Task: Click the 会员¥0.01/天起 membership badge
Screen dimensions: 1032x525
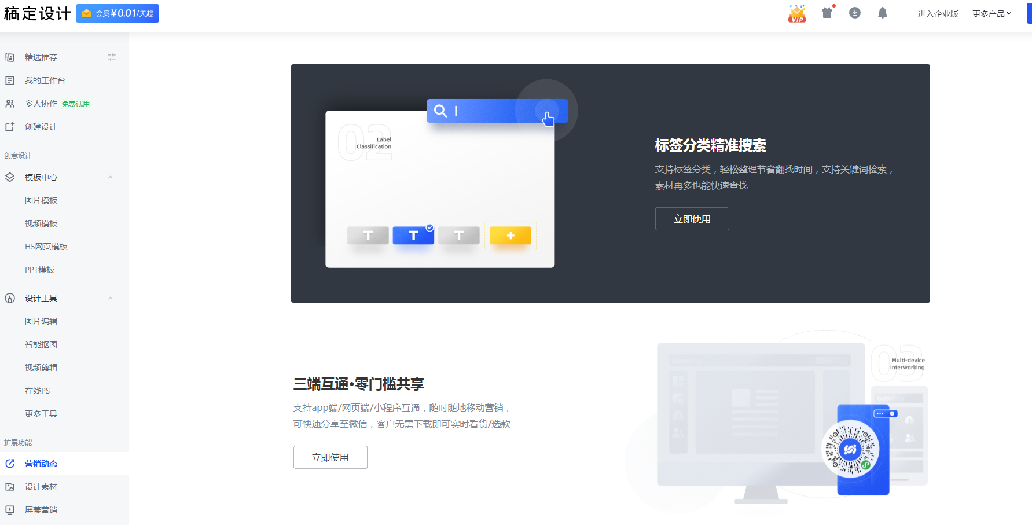Action: 117,13
